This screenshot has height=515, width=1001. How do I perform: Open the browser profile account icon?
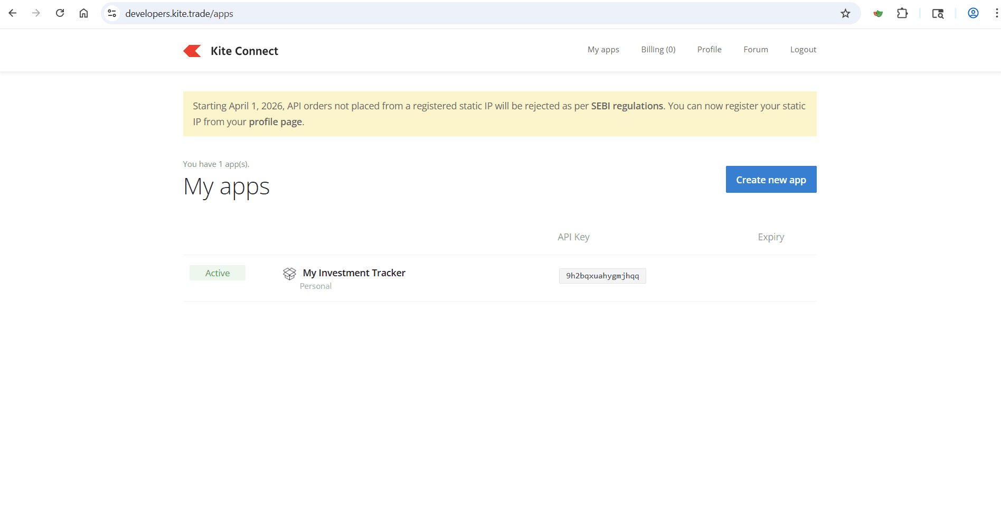coord(972,14)
